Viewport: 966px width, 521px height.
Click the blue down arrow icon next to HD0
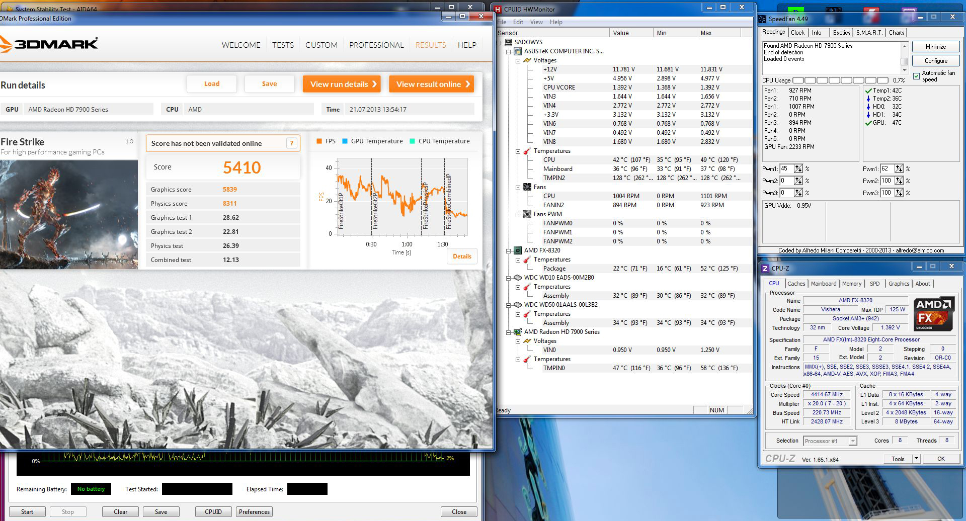click(x=868, y=107)
